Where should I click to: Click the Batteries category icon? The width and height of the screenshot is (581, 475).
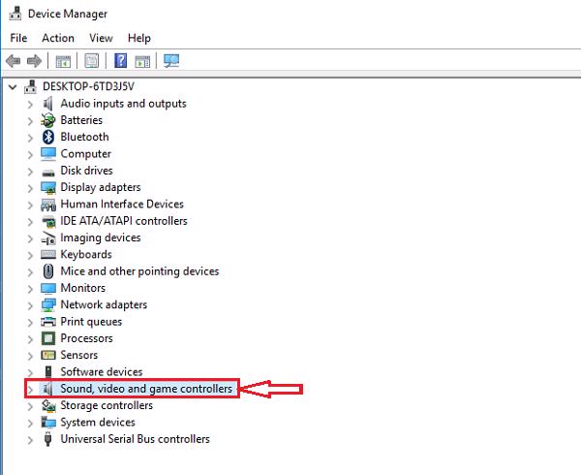coord(48,120)
